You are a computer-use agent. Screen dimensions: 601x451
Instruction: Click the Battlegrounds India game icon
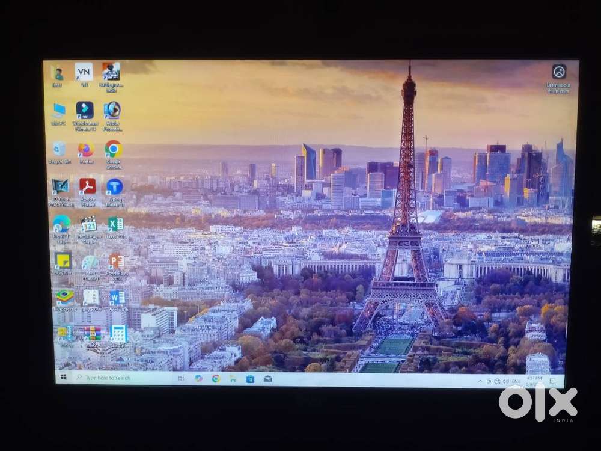(111, 72)
